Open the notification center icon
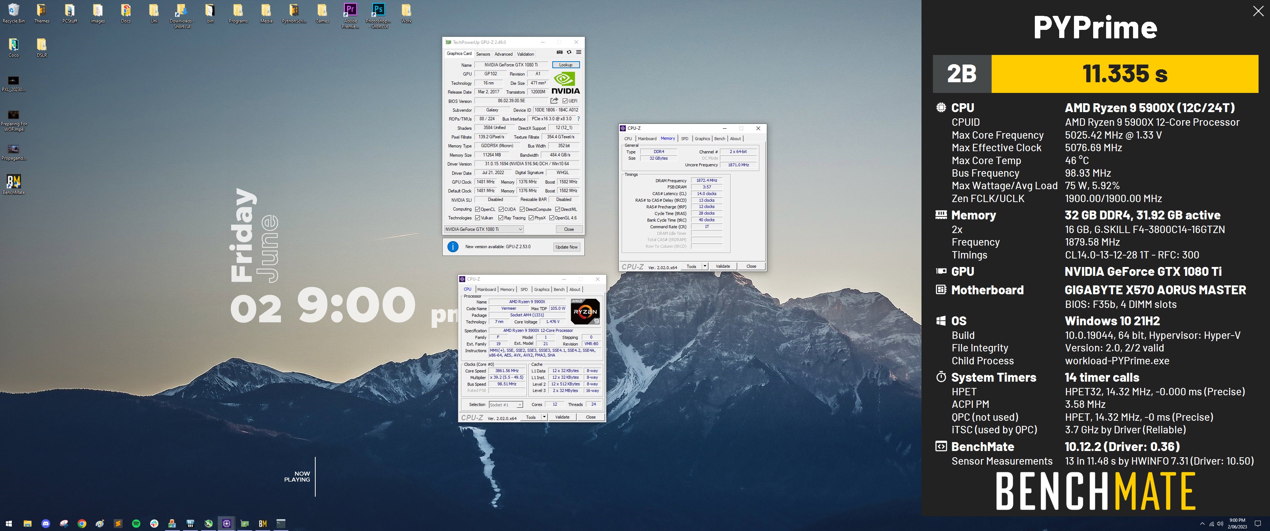 pyautogui.click(x=1258, y=524)
